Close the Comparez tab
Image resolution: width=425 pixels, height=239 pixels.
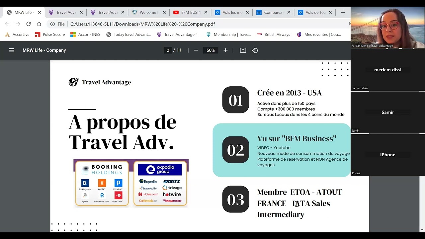[x=289, y=12]
